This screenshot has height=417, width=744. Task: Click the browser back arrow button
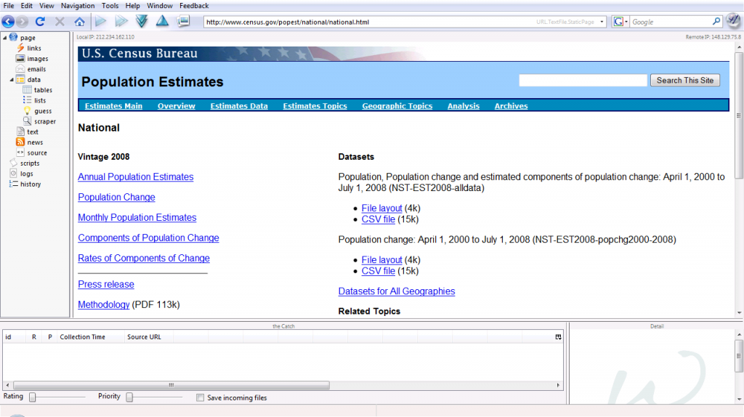coord(8,22)
